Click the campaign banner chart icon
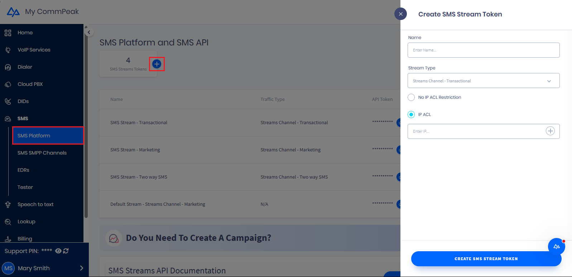Image resolution: width=572 pixels, height=277 pixels. (x=114, y=238)
